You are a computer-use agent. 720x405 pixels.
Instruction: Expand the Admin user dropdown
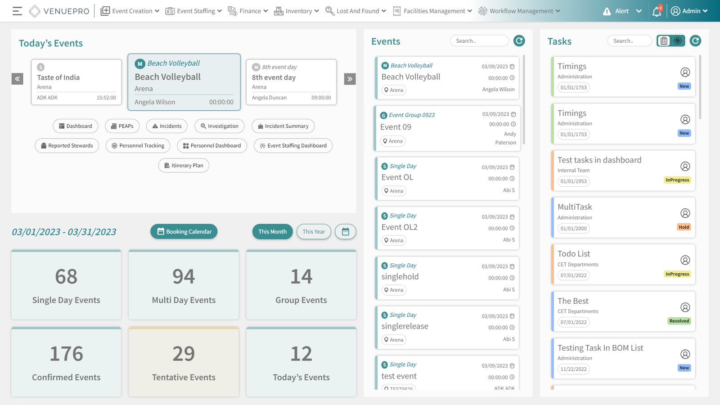click(689, 11)
